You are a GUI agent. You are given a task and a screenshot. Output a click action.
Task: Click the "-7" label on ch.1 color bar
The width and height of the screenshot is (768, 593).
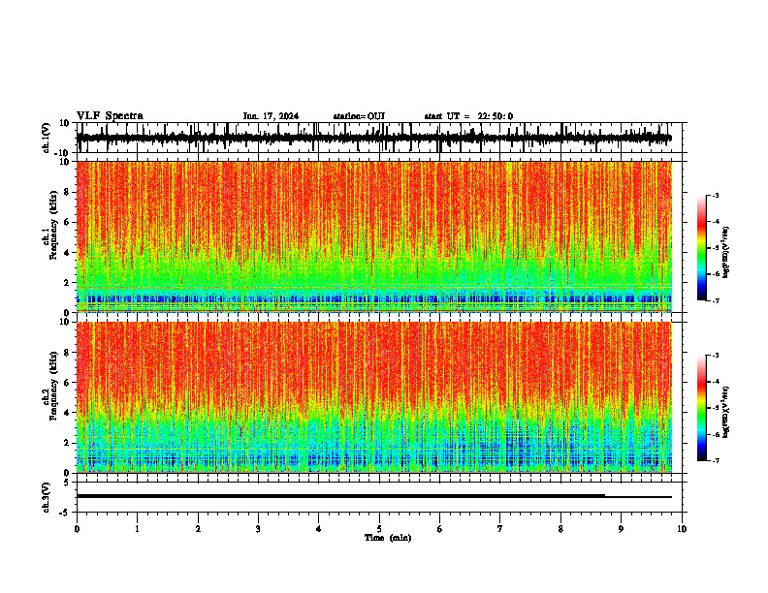pos(715,300)
